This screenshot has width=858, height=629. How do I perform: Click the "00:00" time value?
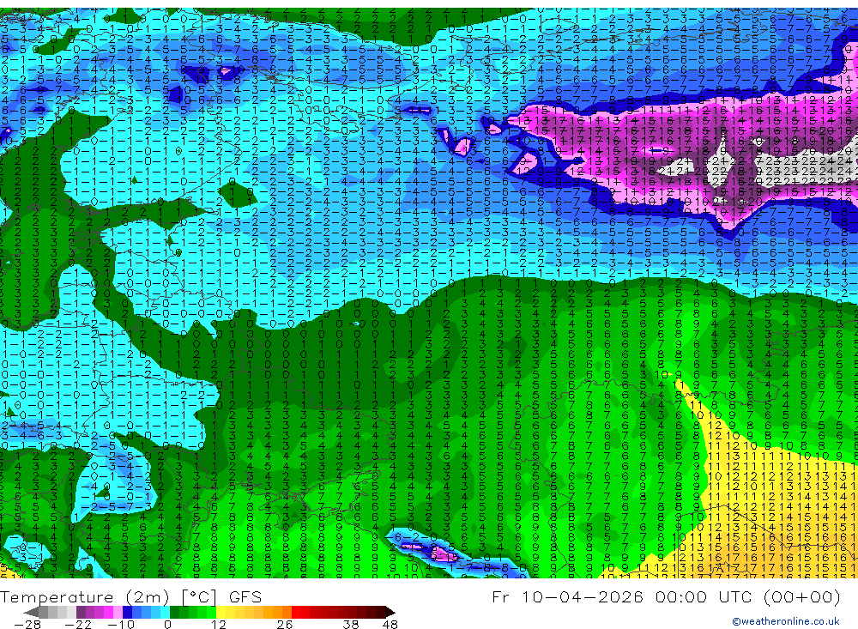(x=682, y=596)
